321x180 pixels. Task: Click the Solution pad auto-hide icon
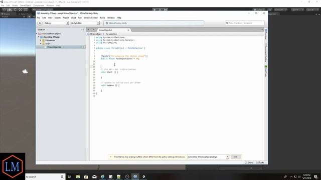[x=81, y=29]
